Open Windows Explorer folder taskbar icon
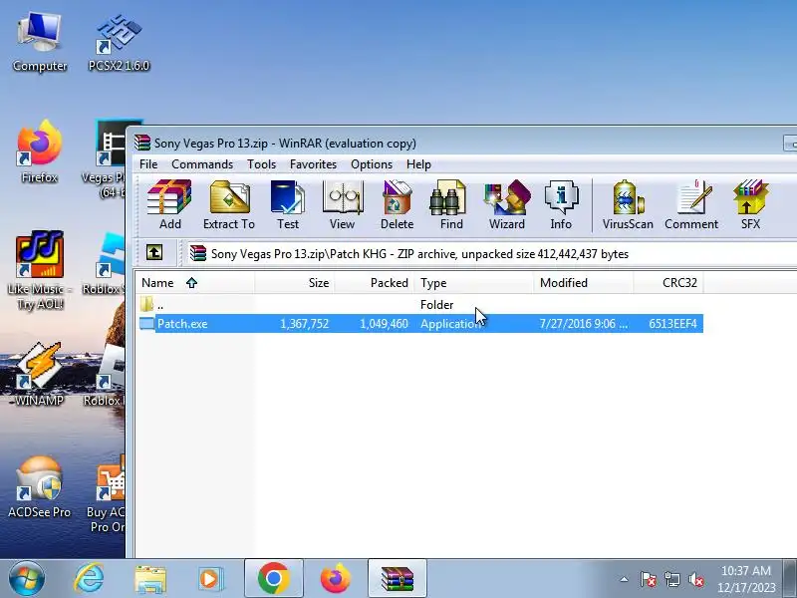This screenshot has width=797, height=598. 150,579
